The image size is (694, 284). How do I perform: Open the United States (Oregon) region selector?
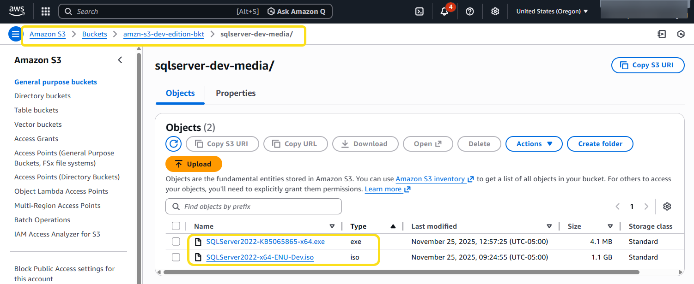(x=552, y=12)
